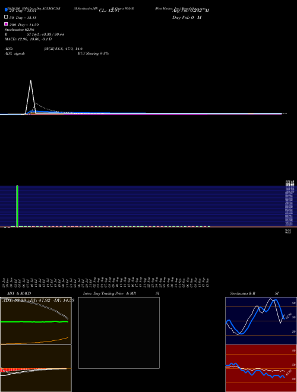The width and height of the screenshot is (297, 392).
Task: Select the '50 Day = 13.13' legend text
Action: pyautogui.click(x=23, y=18)
